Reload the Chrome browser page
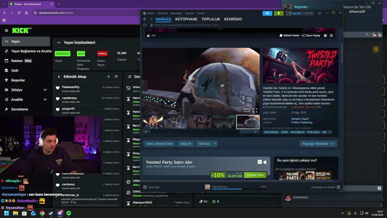The height and width of the screenshot is (218, 387). click(x=19, y=13)
